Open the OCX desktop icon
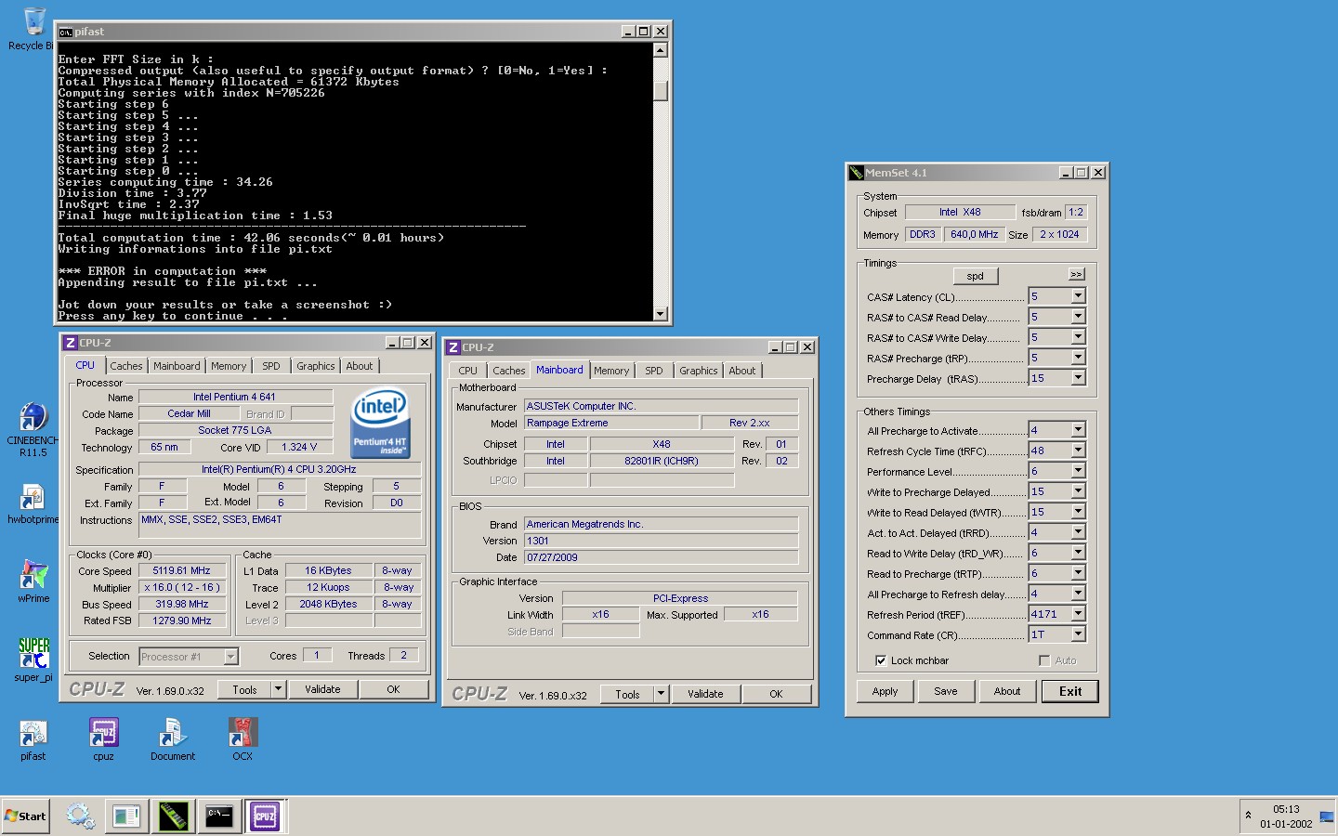 coord(243,739)
